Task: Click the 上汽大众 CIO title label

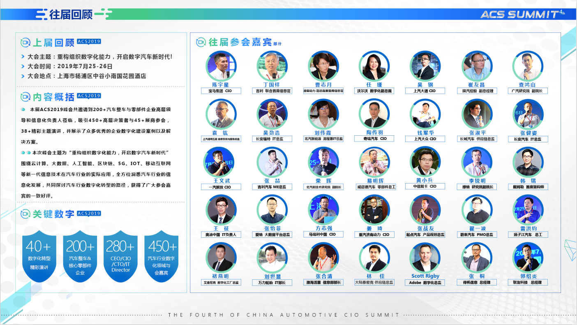Action: click(x=425, y=139)
